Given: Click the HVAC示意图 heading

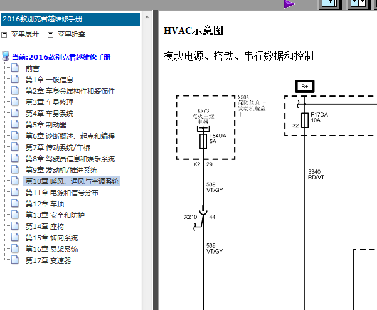Looking at the screenshot, I should coord(193,31).
